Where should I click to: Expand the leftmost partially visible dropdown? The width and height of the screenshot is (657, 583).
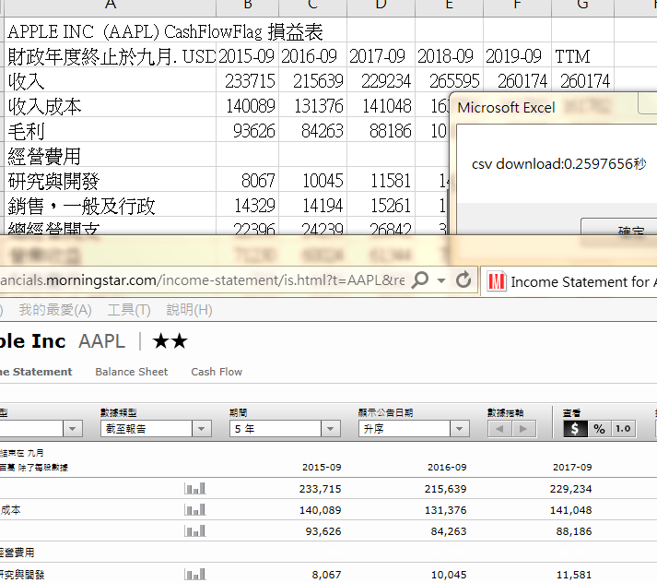click(72, 429)
